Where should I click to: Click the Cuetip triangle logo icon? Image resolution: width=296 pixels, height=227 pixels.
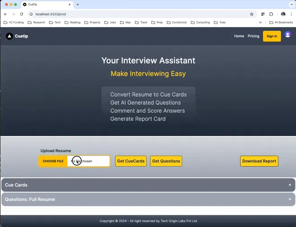[x=9, y=36]
